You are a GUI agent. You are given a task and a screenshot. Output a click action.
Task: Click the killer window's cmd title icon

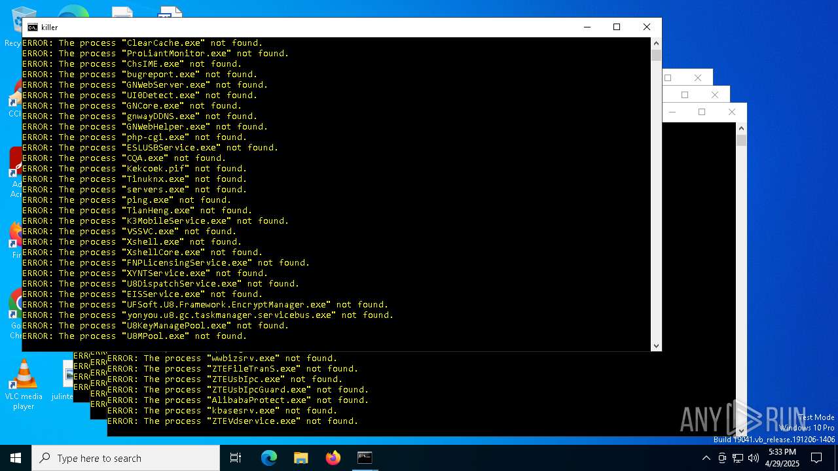tap(32, 27)
